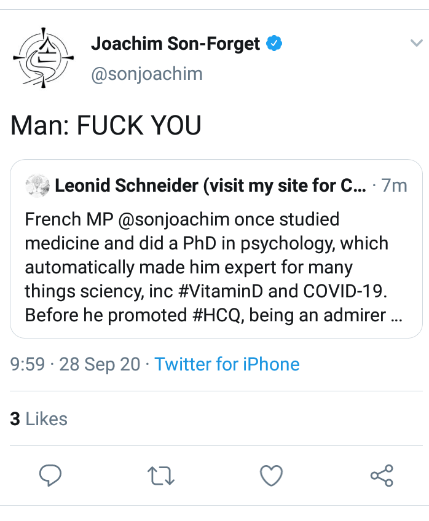This screenshot has height=521, width=429.
Task: Expand the tweet options chevron
Action: pyautogui.click(x=415, y=42)
